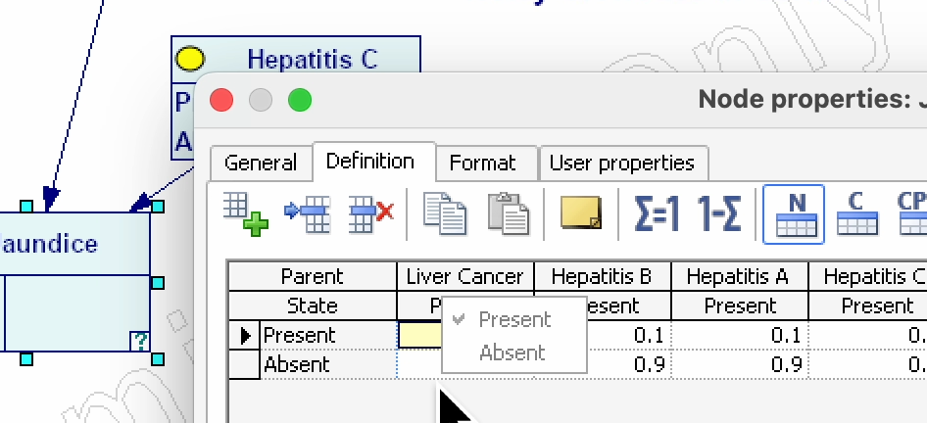Select the Absent row header
Screen dimensions: 927x423
click(328, 364)
